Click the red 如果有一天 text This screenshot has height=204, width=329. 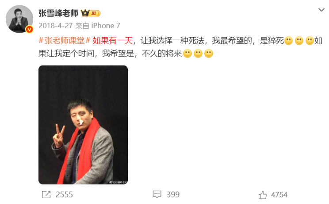[x=113, y=41]
